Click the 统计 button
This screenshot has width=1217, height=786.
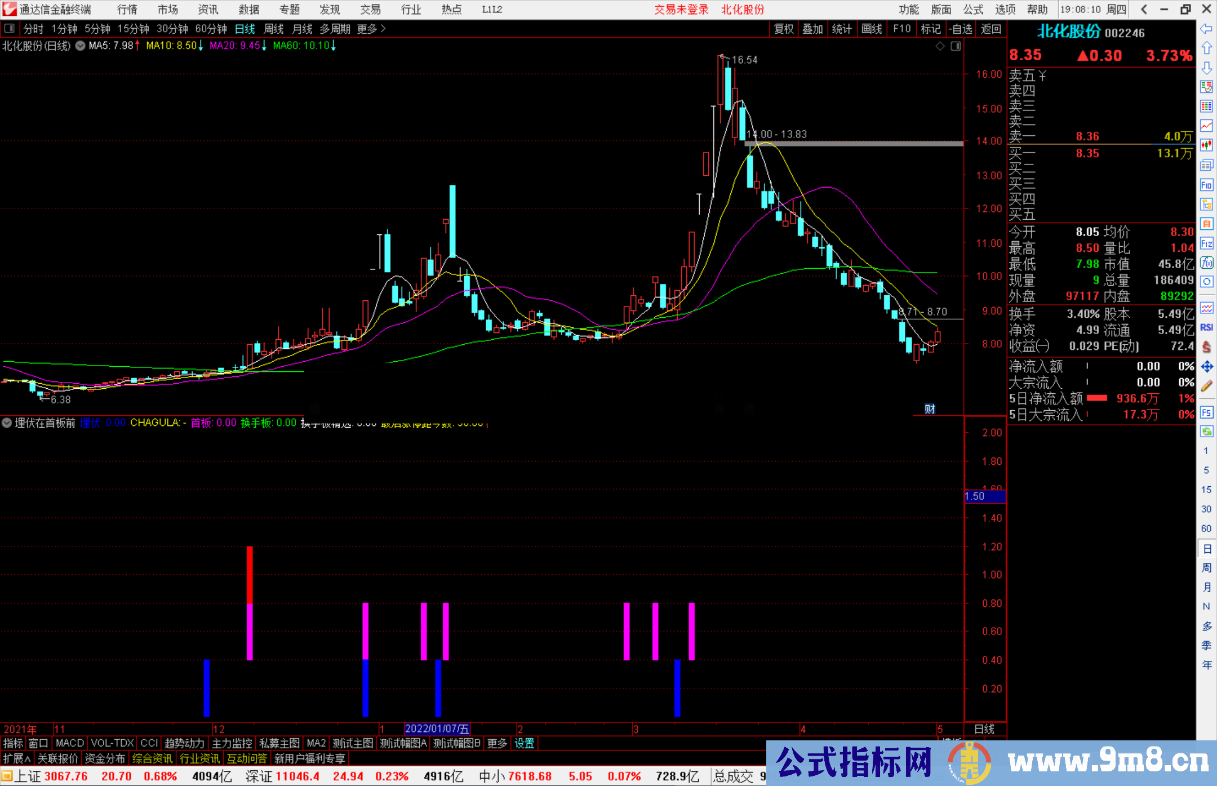pyautogui.click(x=842, y=29)
